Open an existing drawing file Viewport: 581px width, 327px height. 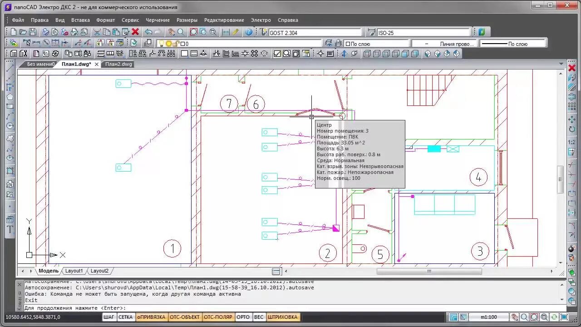(23, 32)
